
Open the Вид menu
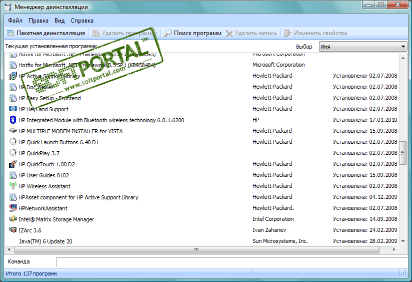point(59,21)
